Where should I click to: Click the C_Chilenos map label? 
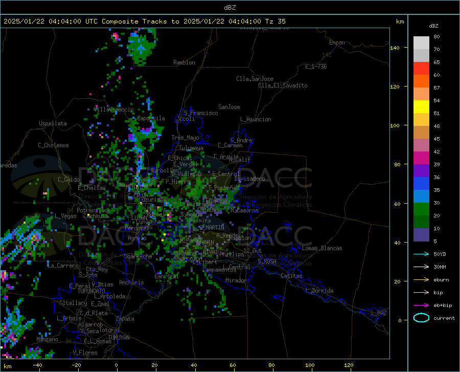tap(53, 145)
